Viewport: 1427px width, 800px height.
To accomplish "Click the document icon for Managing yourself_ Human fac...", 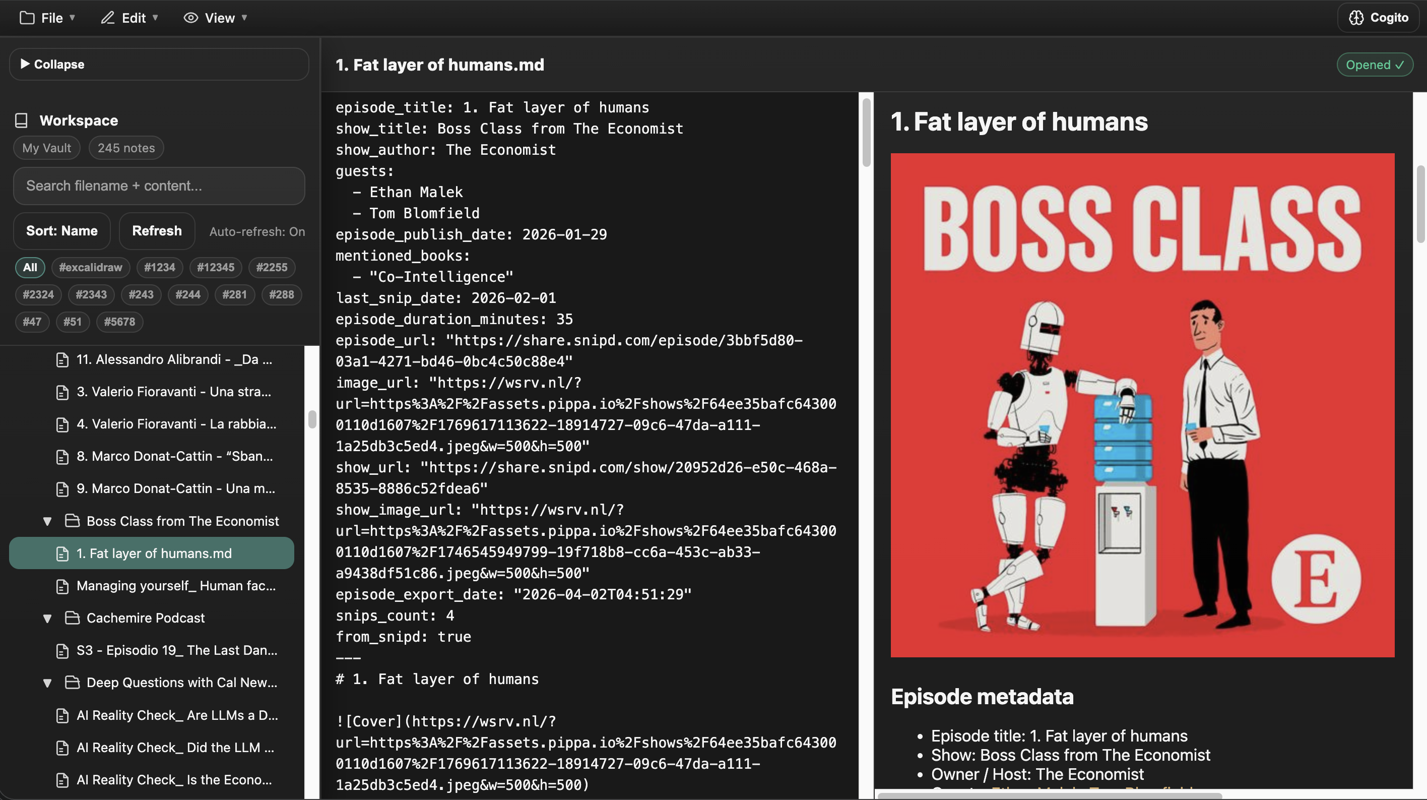I will click(x=62, y=586).
